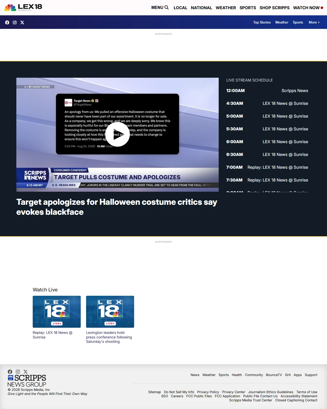
Task: Open the footer News link
Action: (x=195, y=375)
